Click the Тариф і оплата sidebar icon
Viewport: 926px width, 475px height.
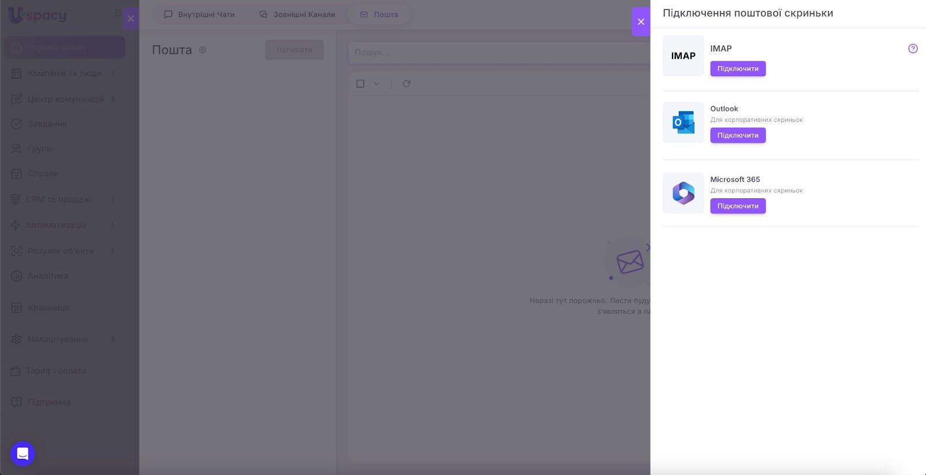click(16, 370)
